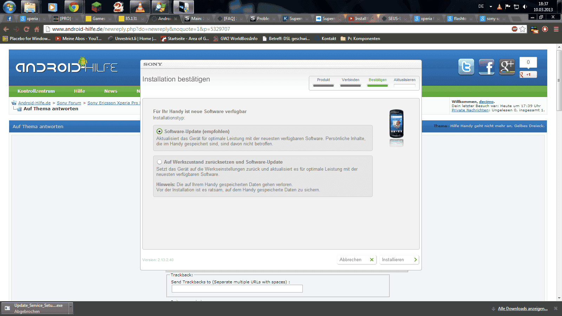Open the Sony Forum breadcrumb link
Screen dimensions: 562x316
(x=69, y=103)
